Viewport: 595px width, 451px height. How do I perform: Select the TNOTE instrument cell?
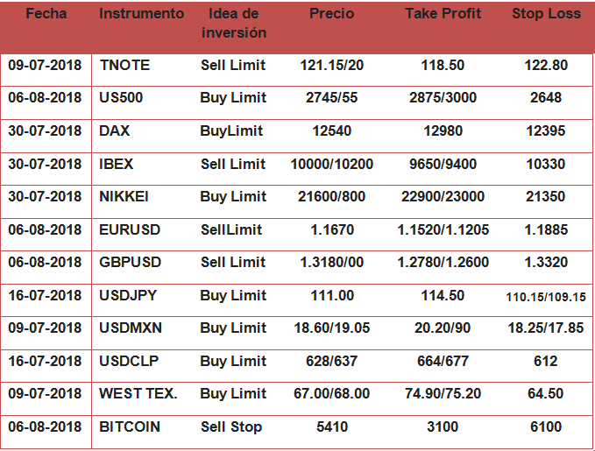click(124, 66)
